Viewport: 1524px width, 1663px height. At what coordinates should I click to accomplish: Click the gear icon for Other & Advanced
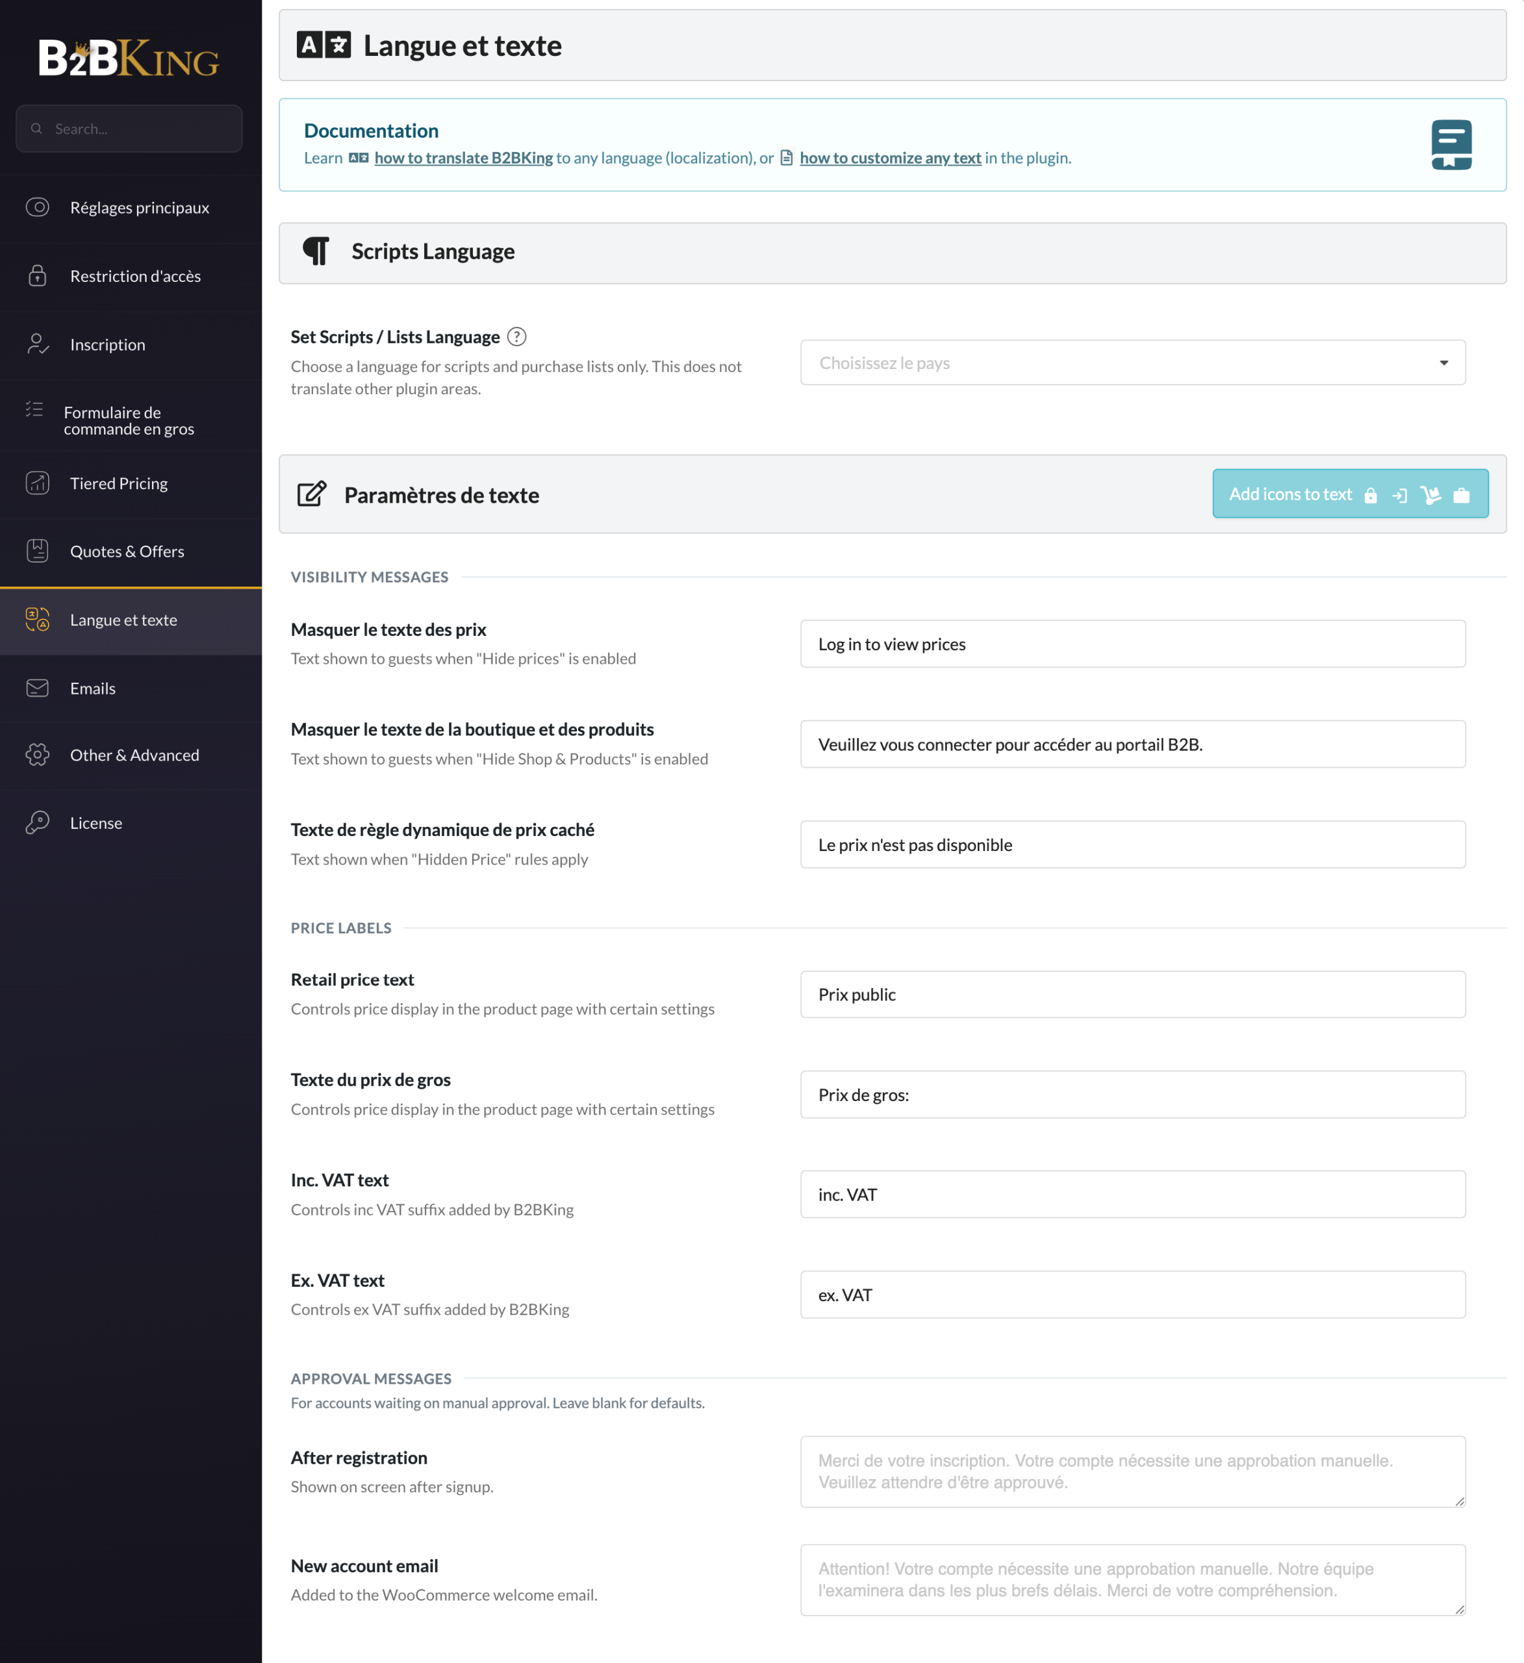(37, 755)
